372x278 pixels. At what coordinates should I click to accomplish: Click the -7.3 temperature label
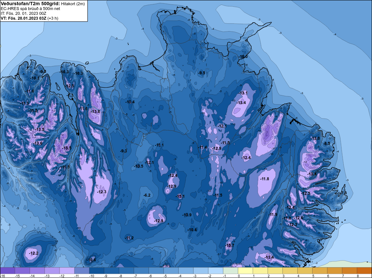click(70, 95)
